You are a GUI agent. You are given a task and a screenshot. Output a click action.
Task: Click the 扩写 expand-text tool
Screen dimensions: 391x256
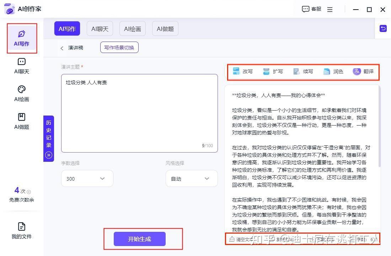pos(273,71)
